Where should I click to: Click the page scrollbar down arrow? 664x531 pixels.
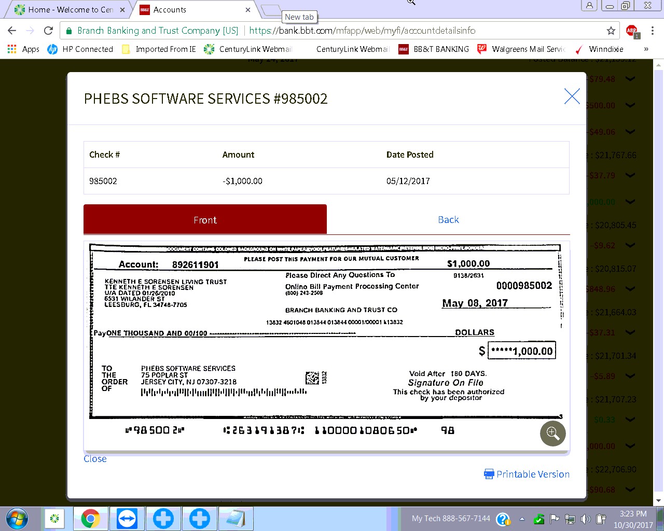[x=659, y=500]
